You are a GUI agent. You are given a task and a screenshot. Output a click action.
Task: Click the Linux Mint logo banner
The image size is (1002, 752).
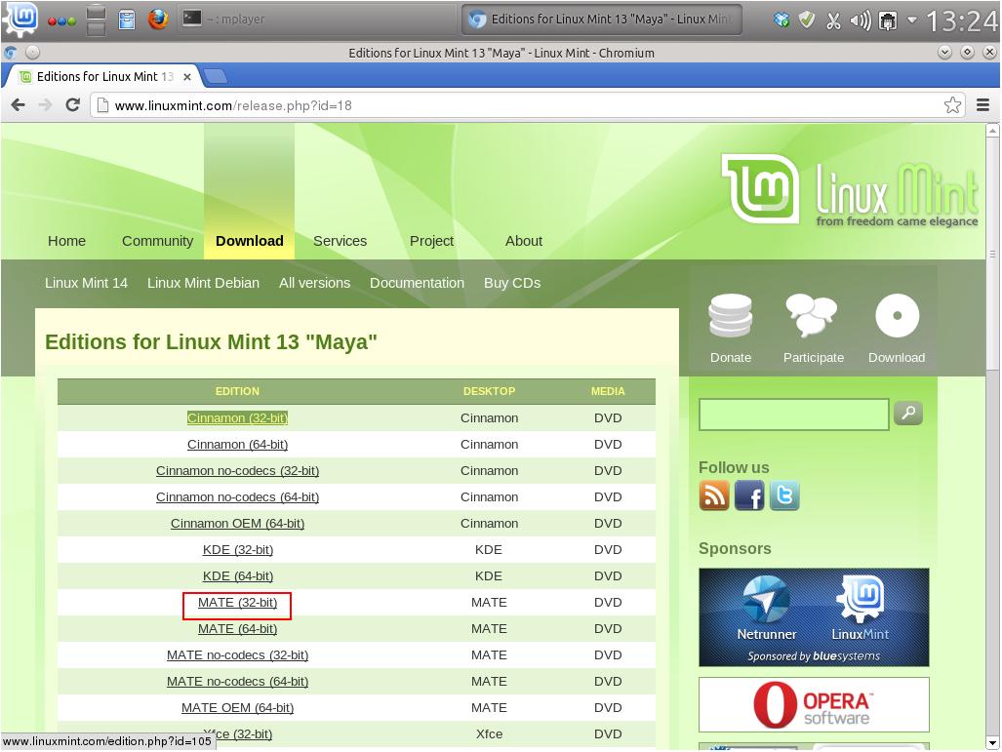(x=850, y=190)
